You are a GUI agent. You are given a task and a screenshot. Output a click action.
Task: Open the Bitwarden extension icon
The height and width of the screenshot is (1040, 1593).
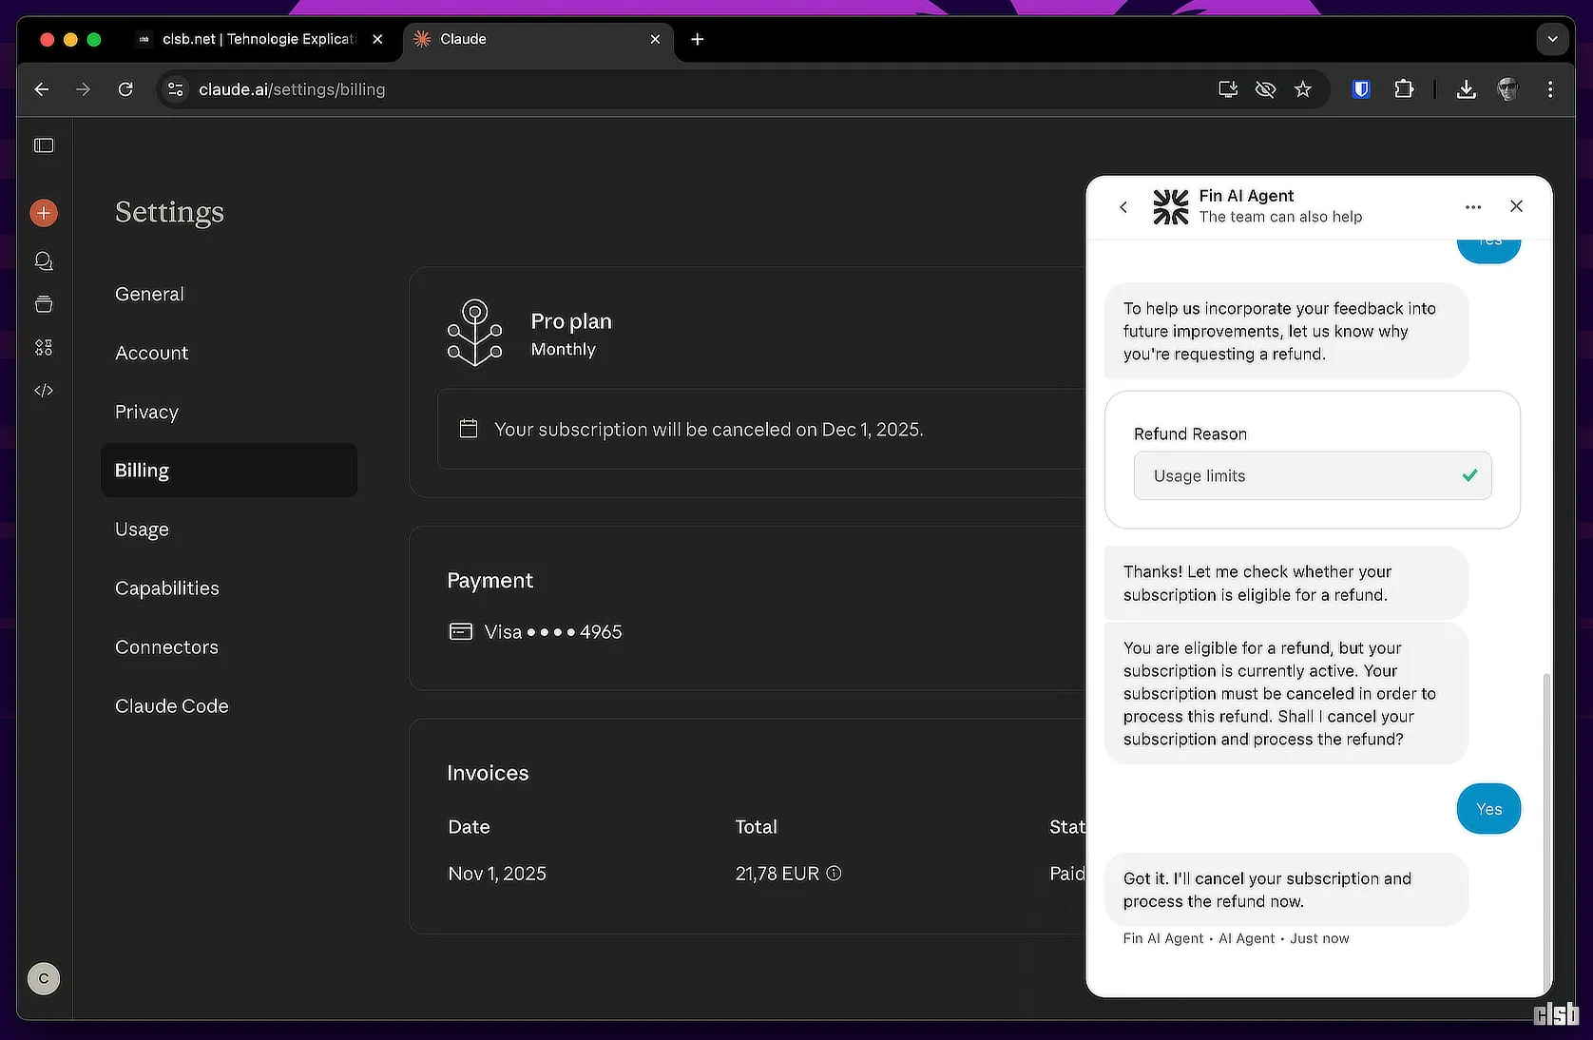point(1361,89)
